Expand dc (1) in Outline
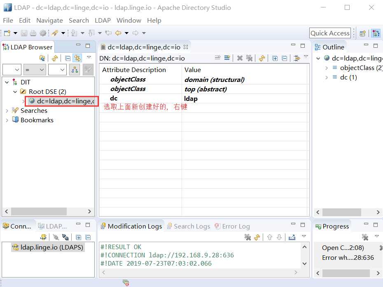 [327, 77]
